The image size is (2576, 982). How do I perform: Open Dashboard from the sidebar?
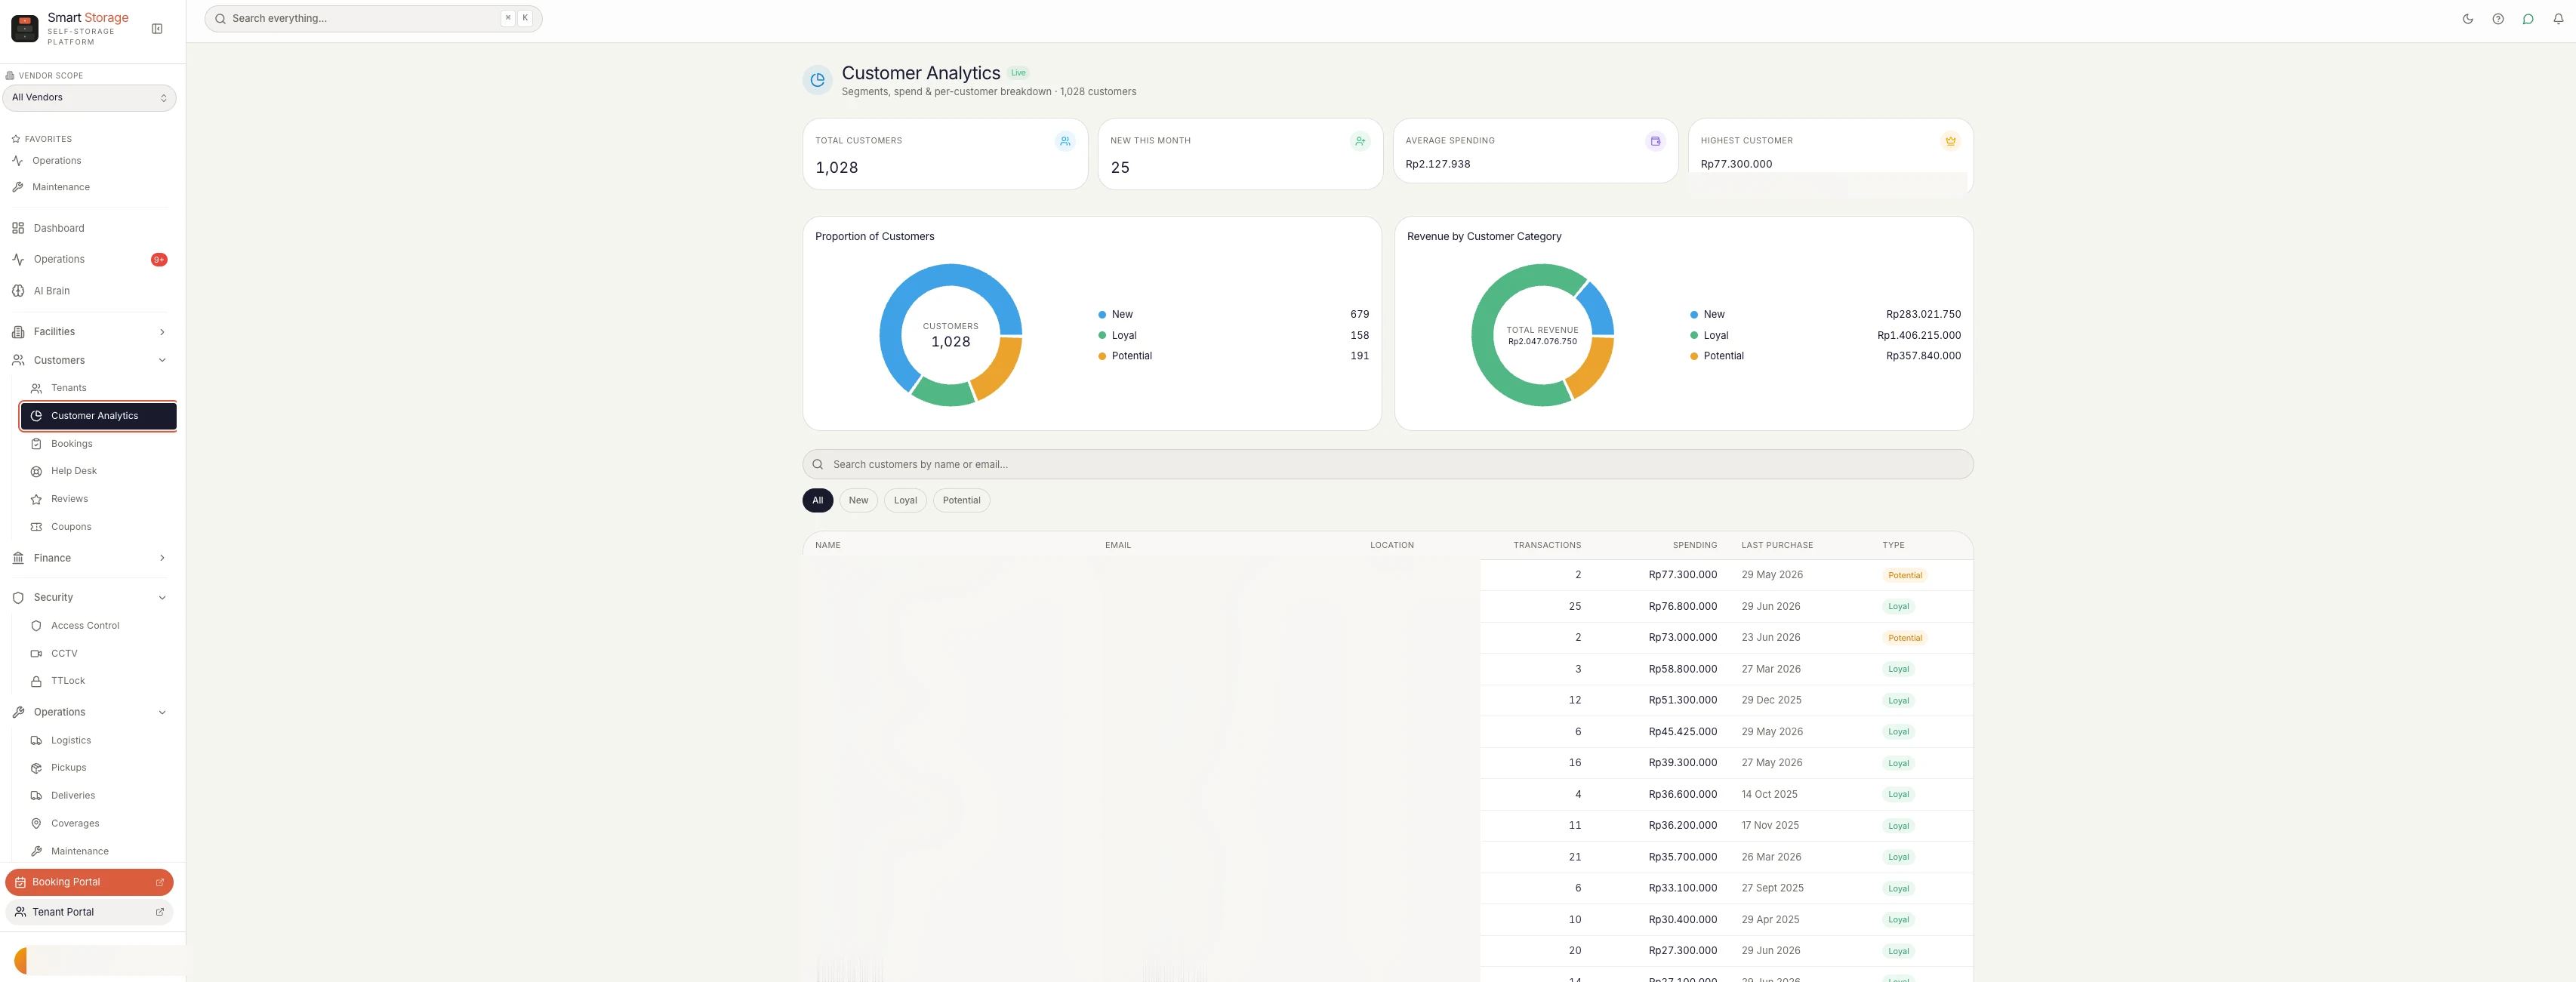pyautogui.click(x=90, y=228)
